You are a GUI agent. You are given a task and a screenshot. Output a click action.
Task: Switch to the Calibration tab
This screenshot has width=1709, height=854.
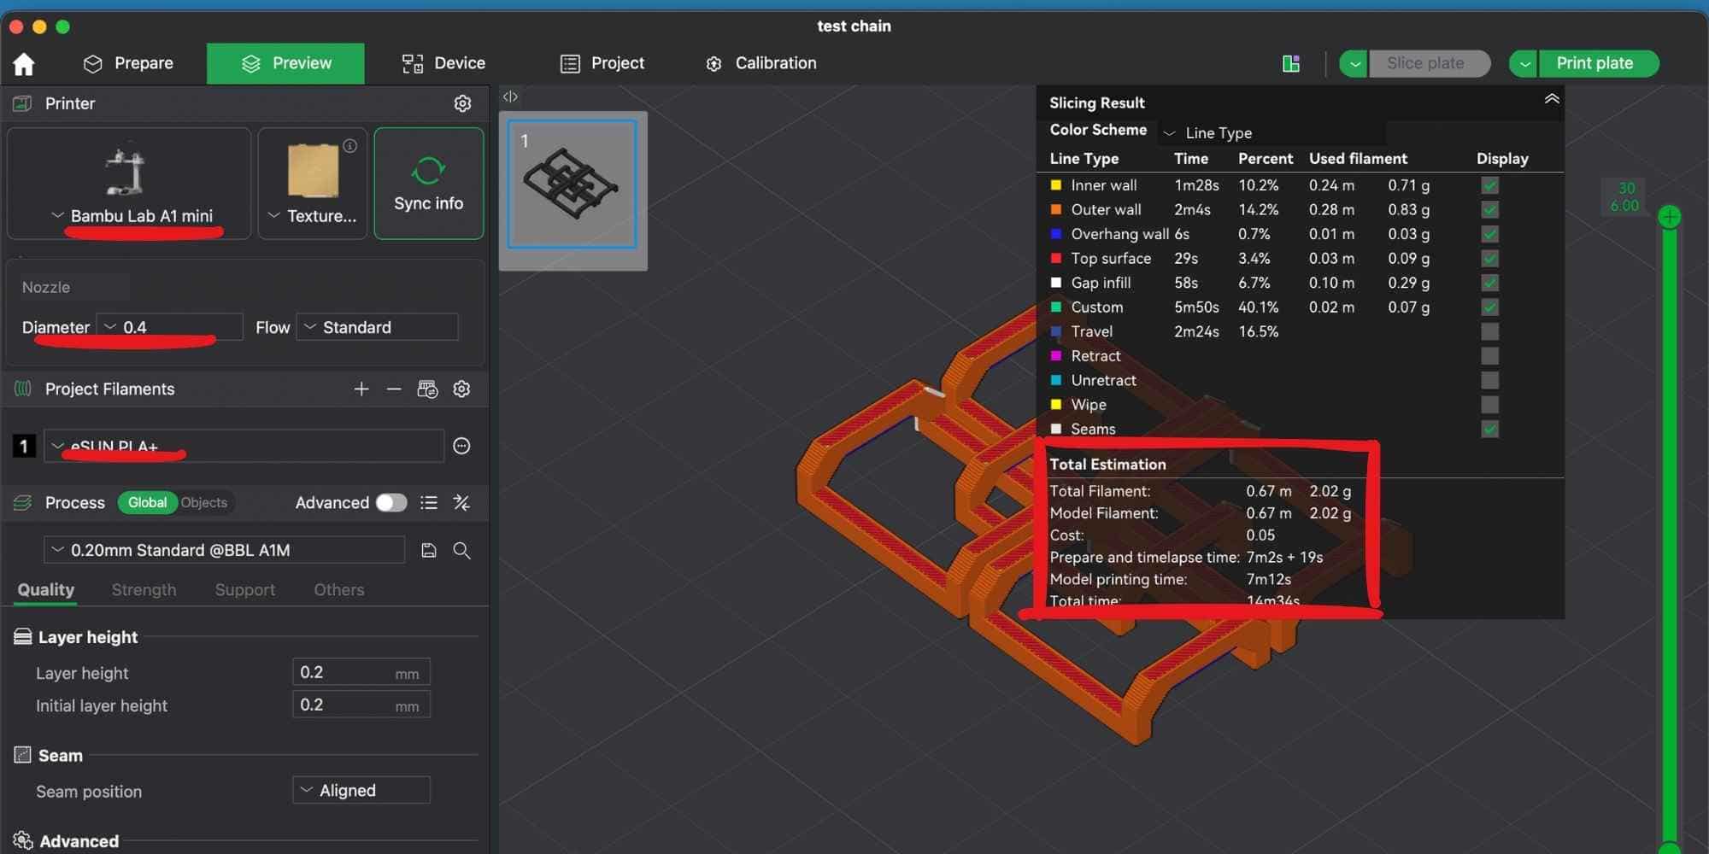[761, 63]
